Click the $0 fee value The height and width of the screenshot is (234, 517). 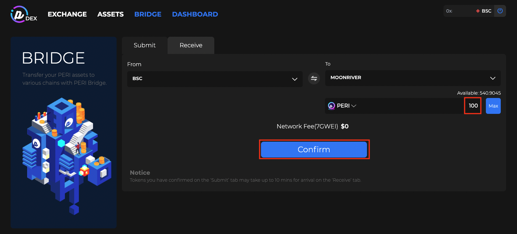pyautogui.click(x=345, y=126)
